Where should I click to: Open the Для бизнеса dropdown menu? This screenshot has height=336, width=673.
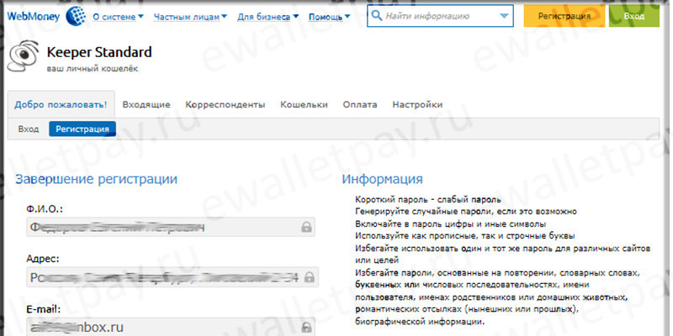[x=268, y=17]
